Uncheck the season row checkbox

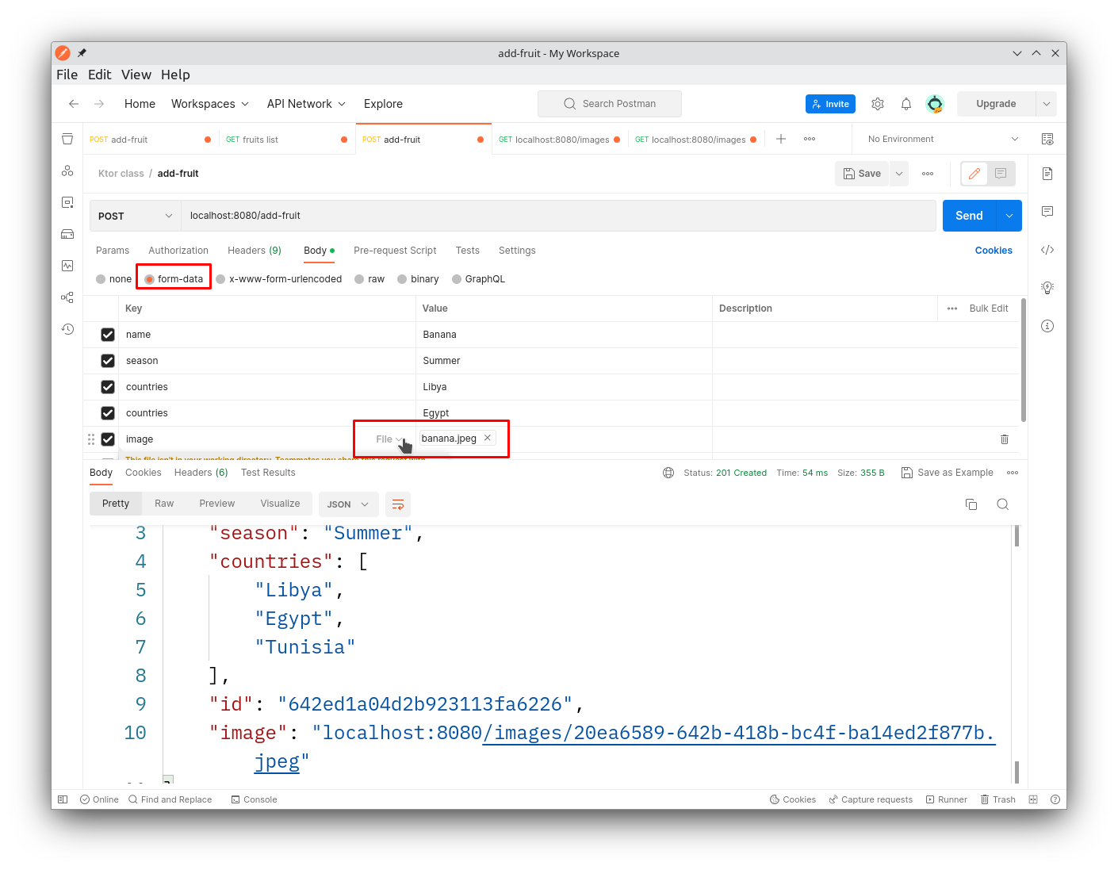click(108, 361)
